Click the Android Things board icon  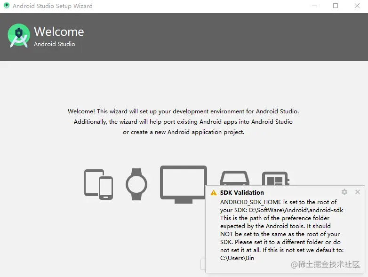click(276, 179)
